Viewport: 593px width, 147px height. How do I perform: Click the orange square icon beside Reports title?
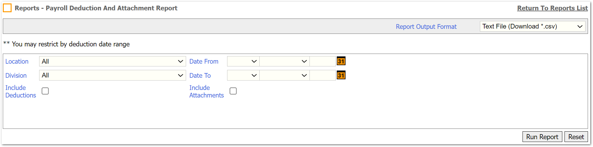click(x=7, y=8)
